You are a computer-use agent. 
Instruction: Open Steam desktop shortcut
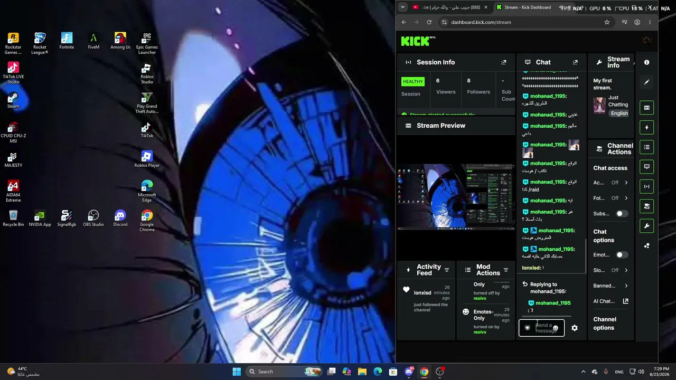click(13, 100)
